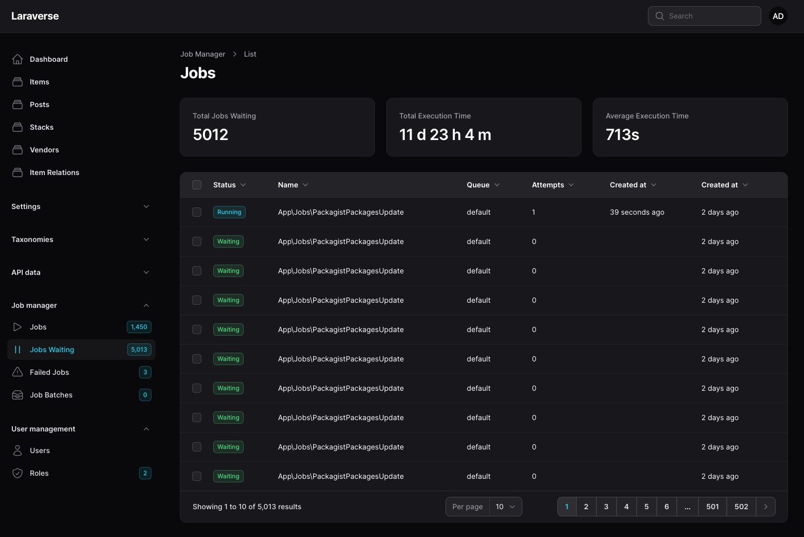Click the Dashboard home icon

pos(18,59)
